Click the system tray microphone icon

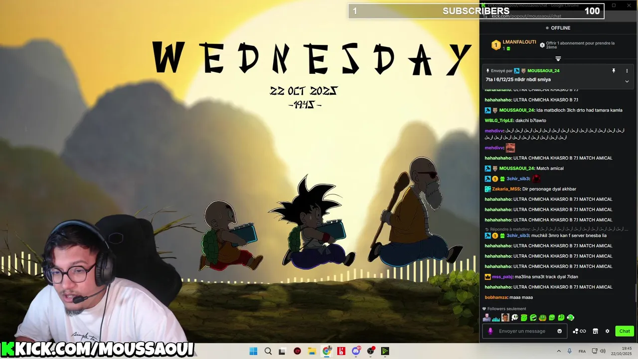pos(570,351)
